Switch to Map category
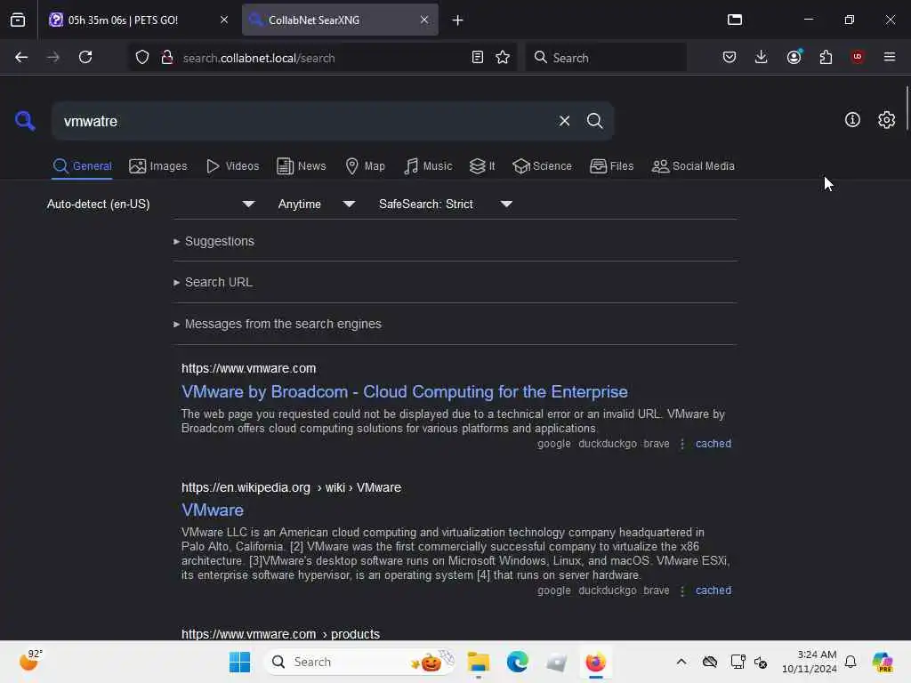Screen dimensions: 911x683 click(365, 166)
